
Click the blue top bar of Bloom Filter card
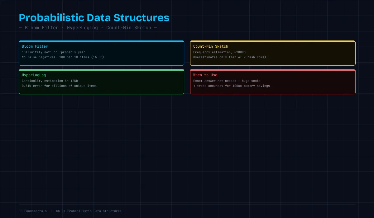[101, 41]
